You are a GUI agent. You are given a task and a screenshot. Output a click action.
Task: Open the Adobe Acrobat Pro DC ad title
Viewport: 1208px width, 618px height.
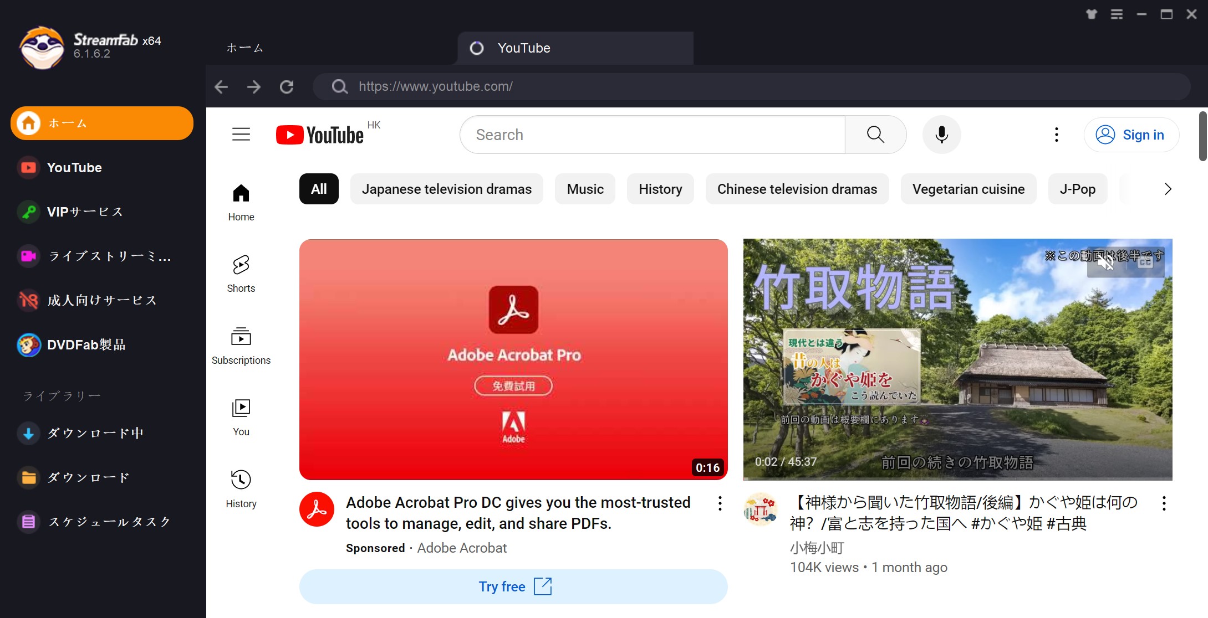[518, 513]
